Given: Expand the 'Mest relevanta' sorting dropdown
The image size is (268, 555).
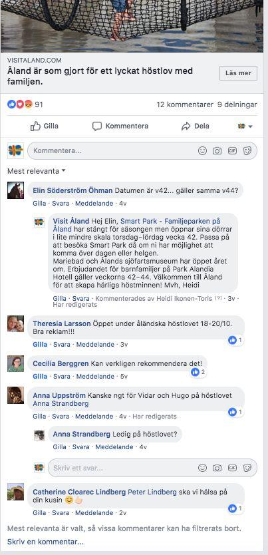Looking at the screenshot, I should (x=37, y=171).
